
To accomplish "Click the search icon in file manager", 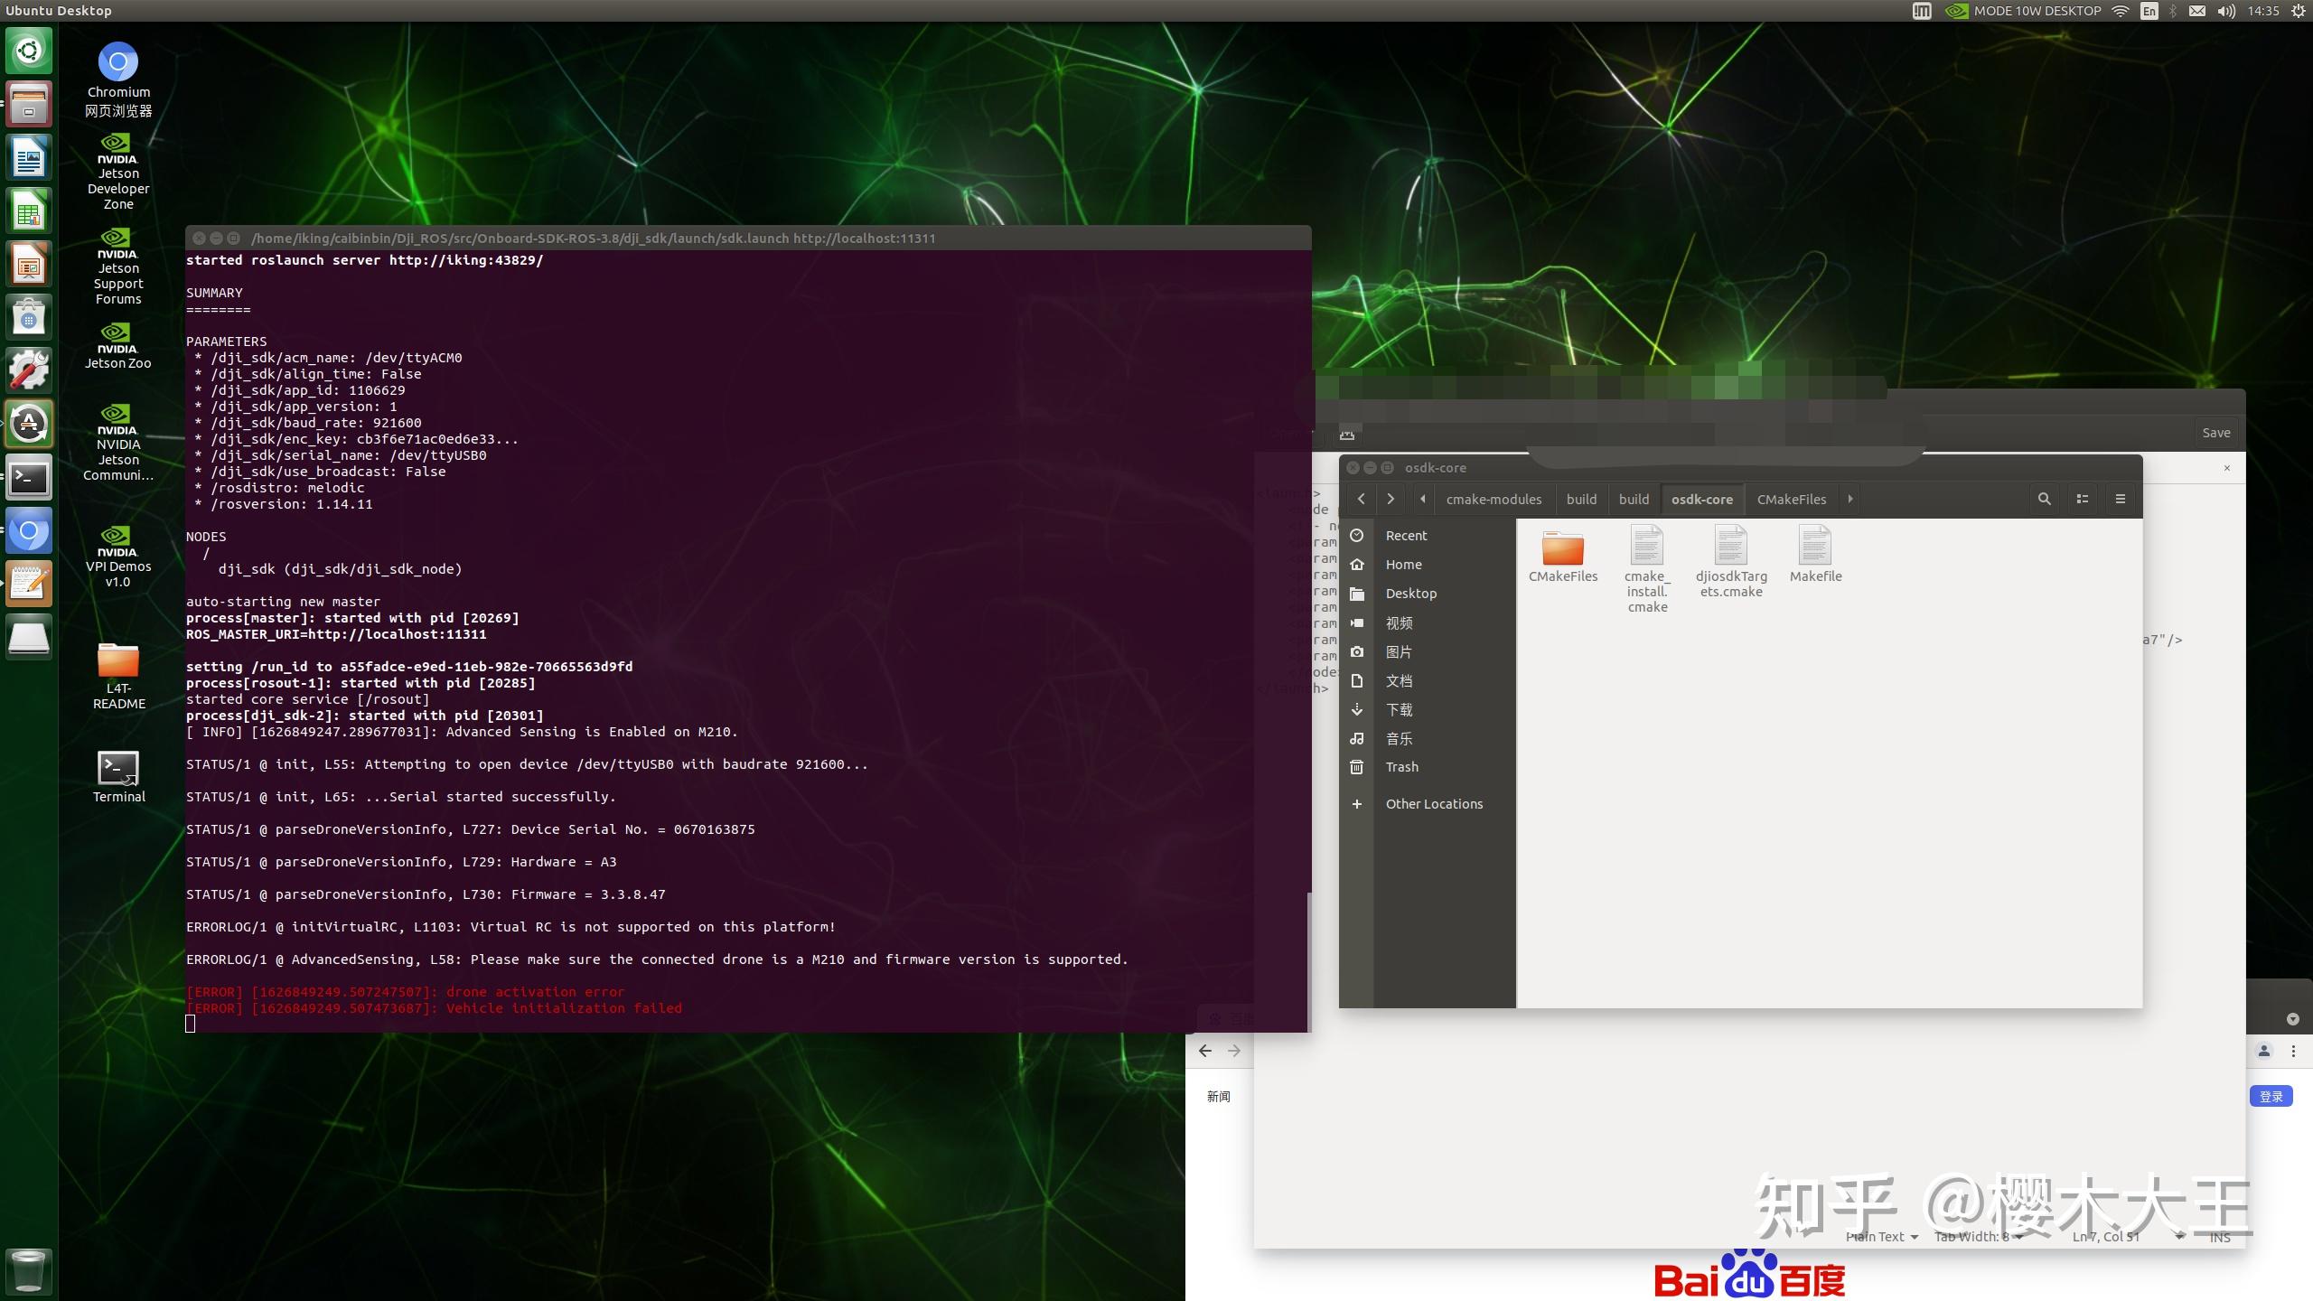I will coord(2044,499).
